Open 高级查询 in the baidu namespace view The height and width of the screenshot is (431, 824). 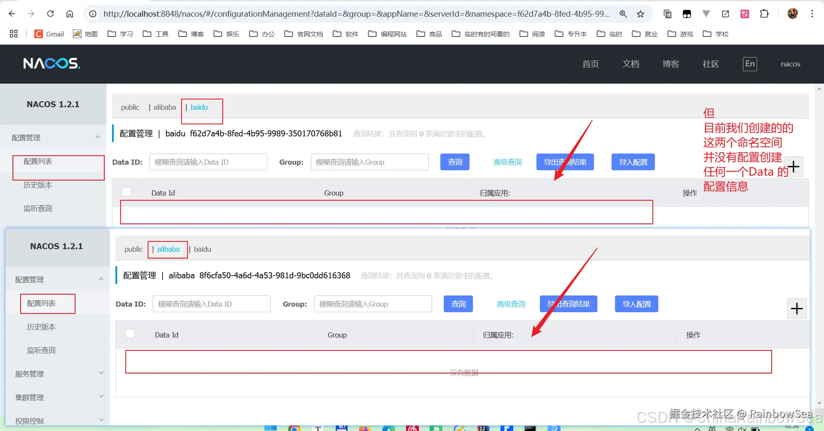(507, 162)
